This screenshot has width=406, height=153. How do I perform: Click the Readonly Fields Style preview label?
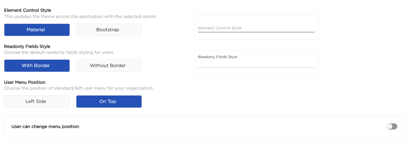click(218, 57)
